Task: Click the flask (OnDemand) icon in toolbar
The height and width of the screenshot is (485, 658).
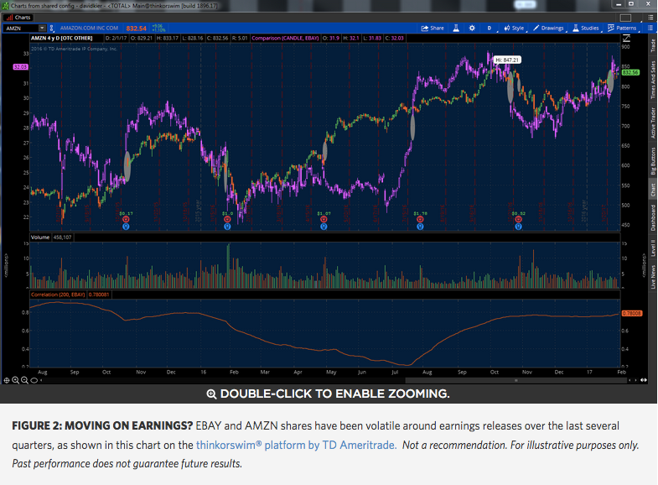Action: (x=456, y=29)
